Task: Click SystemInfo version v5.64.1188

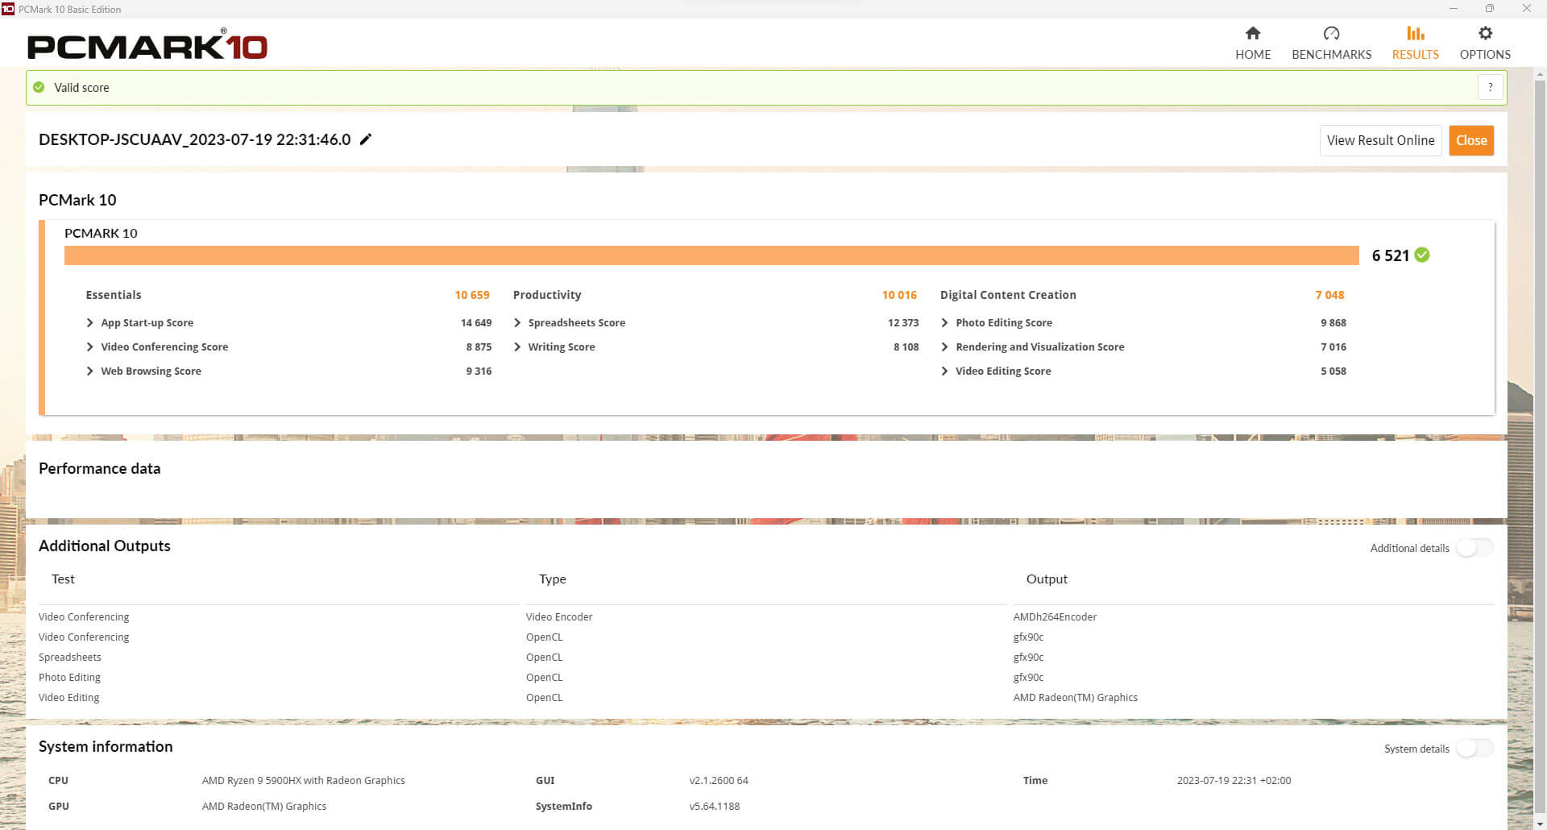Action: 714,806
